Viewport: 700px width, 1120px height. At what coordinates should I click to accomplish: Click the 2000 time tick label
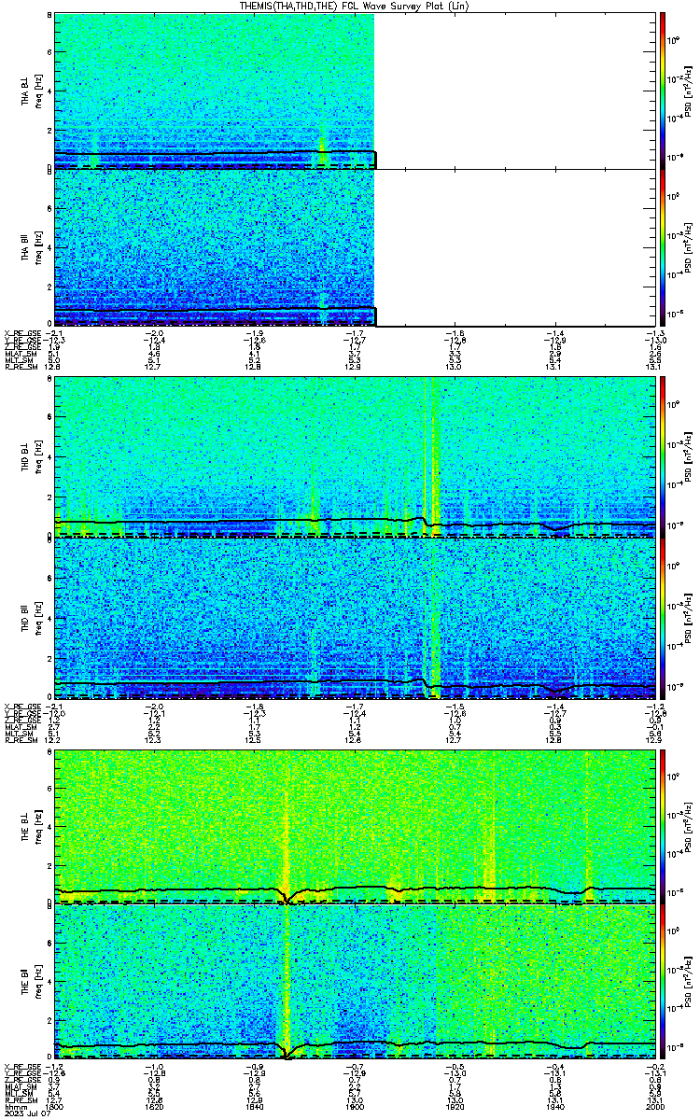(656, 1105)
